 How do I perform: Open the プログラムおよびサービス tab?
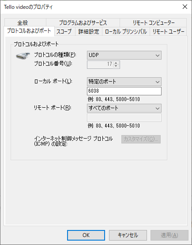(83, 23)
